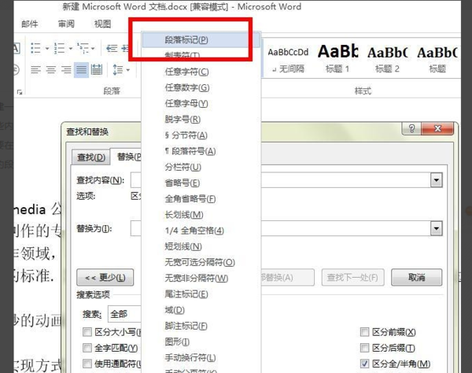Open the line spacing dropdown arrow
Image resolution: width=472 pixels, height=373 pixels.
tap(128, 70)
